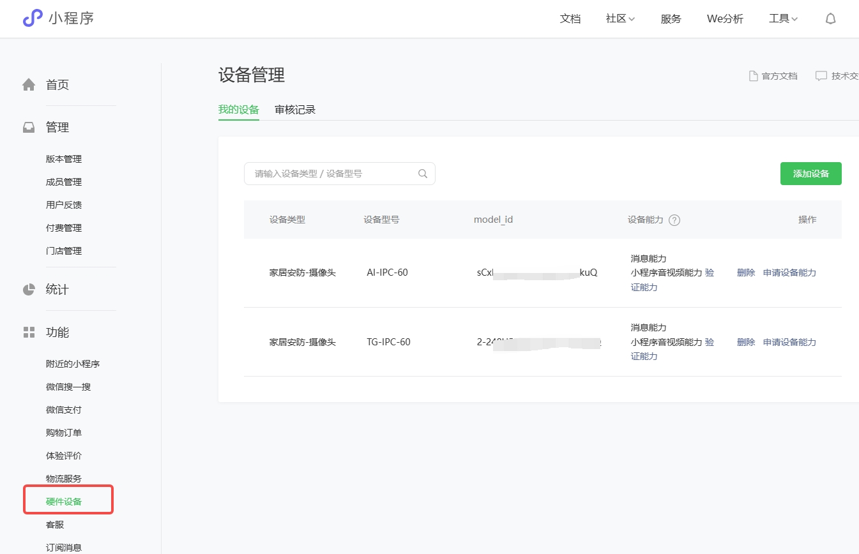Screen dimensions: 859x554
Task: Click 申请设备能力 for TG-IPC-60
Action: tap(789, 342)
